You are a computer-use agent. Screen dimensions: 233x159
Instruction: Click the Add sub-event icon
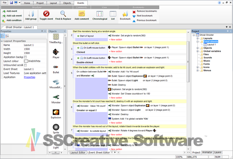[x=4, y=16]
